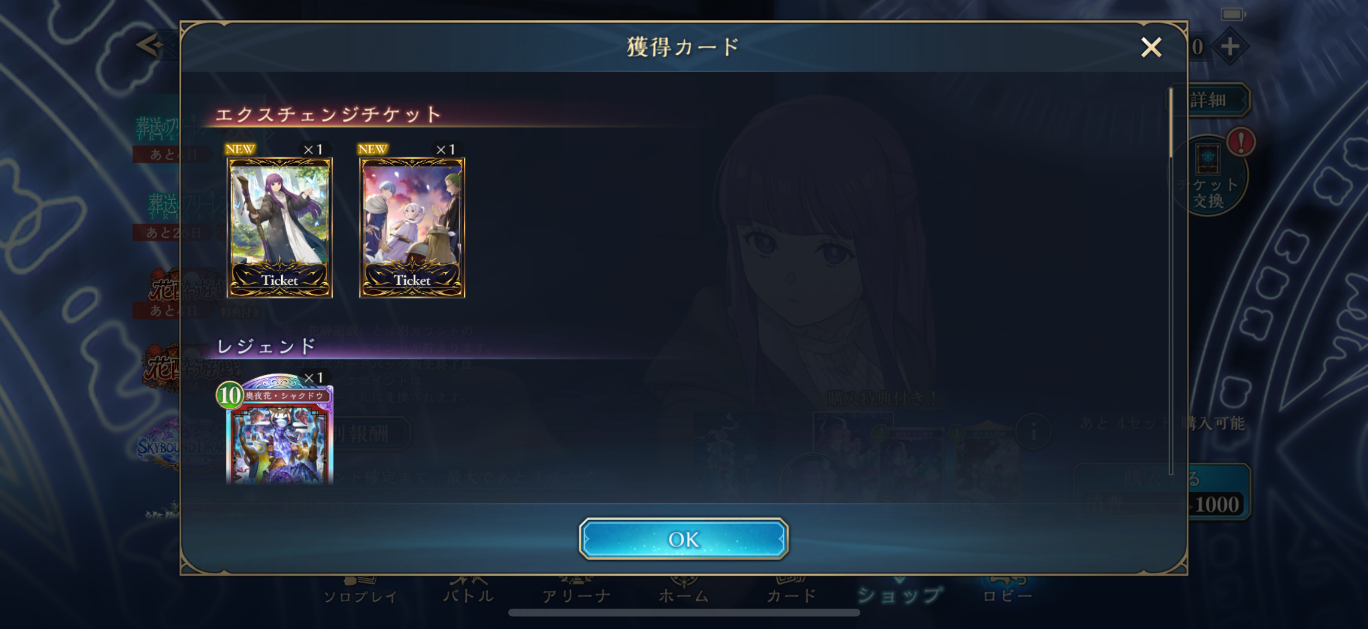
Task: Select the purple-haired mage Ticket card
Action: [279, 227]
